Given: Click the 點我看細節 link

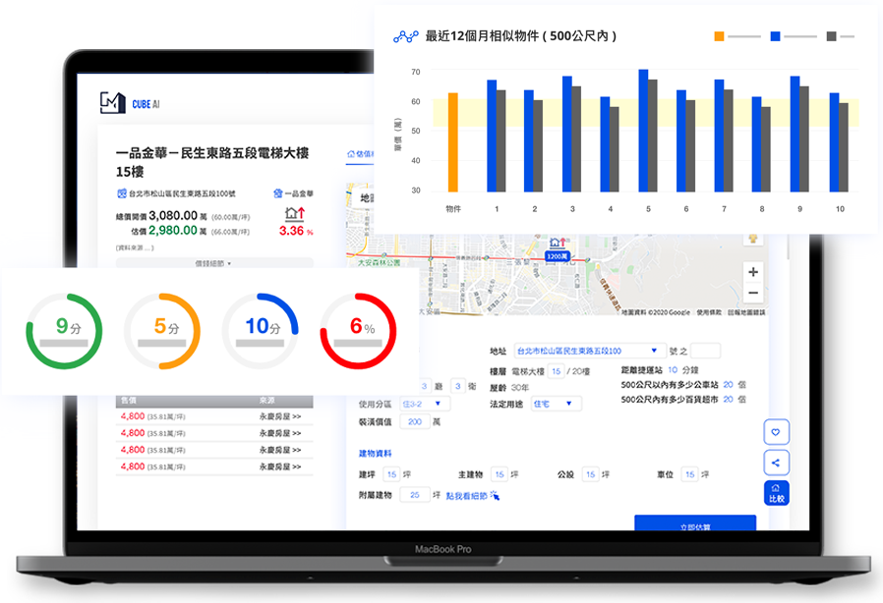Looking at the screenshot, I should click(x=473, y=496).
